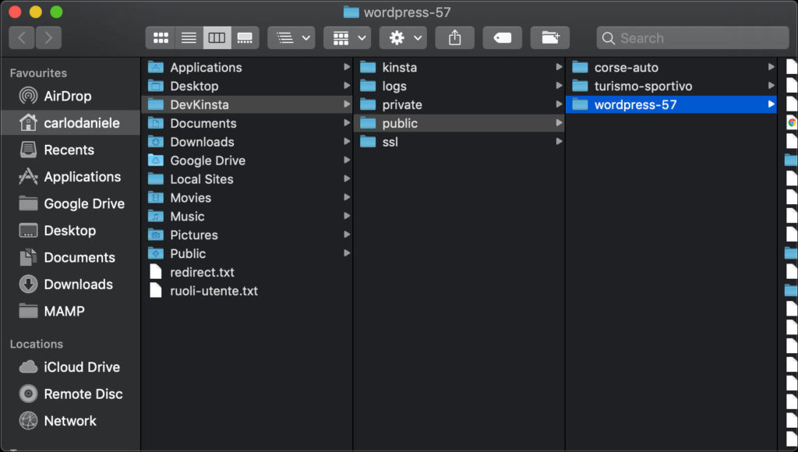Select logs folder
This screenshot has width=798, height=452.
tap(459, 86)
